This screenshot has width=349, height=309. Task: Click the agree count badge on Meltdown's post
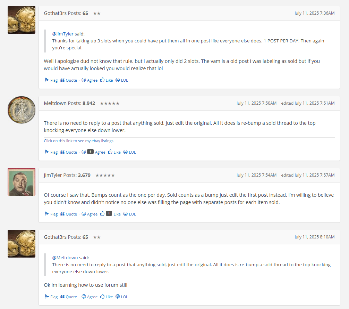pos(90,152)
